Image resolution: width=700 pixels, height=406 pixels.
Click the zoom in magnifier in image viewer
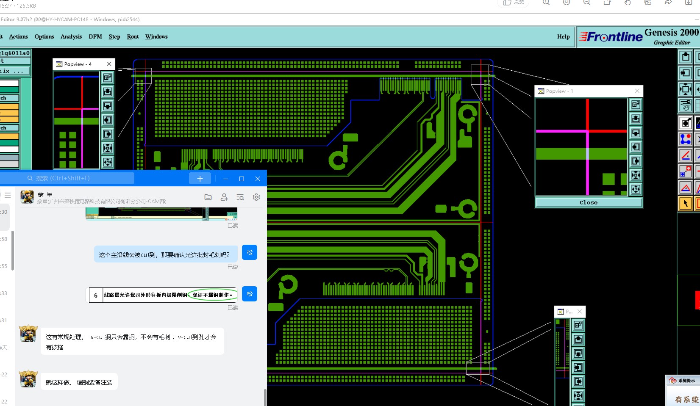pos(546,3)
